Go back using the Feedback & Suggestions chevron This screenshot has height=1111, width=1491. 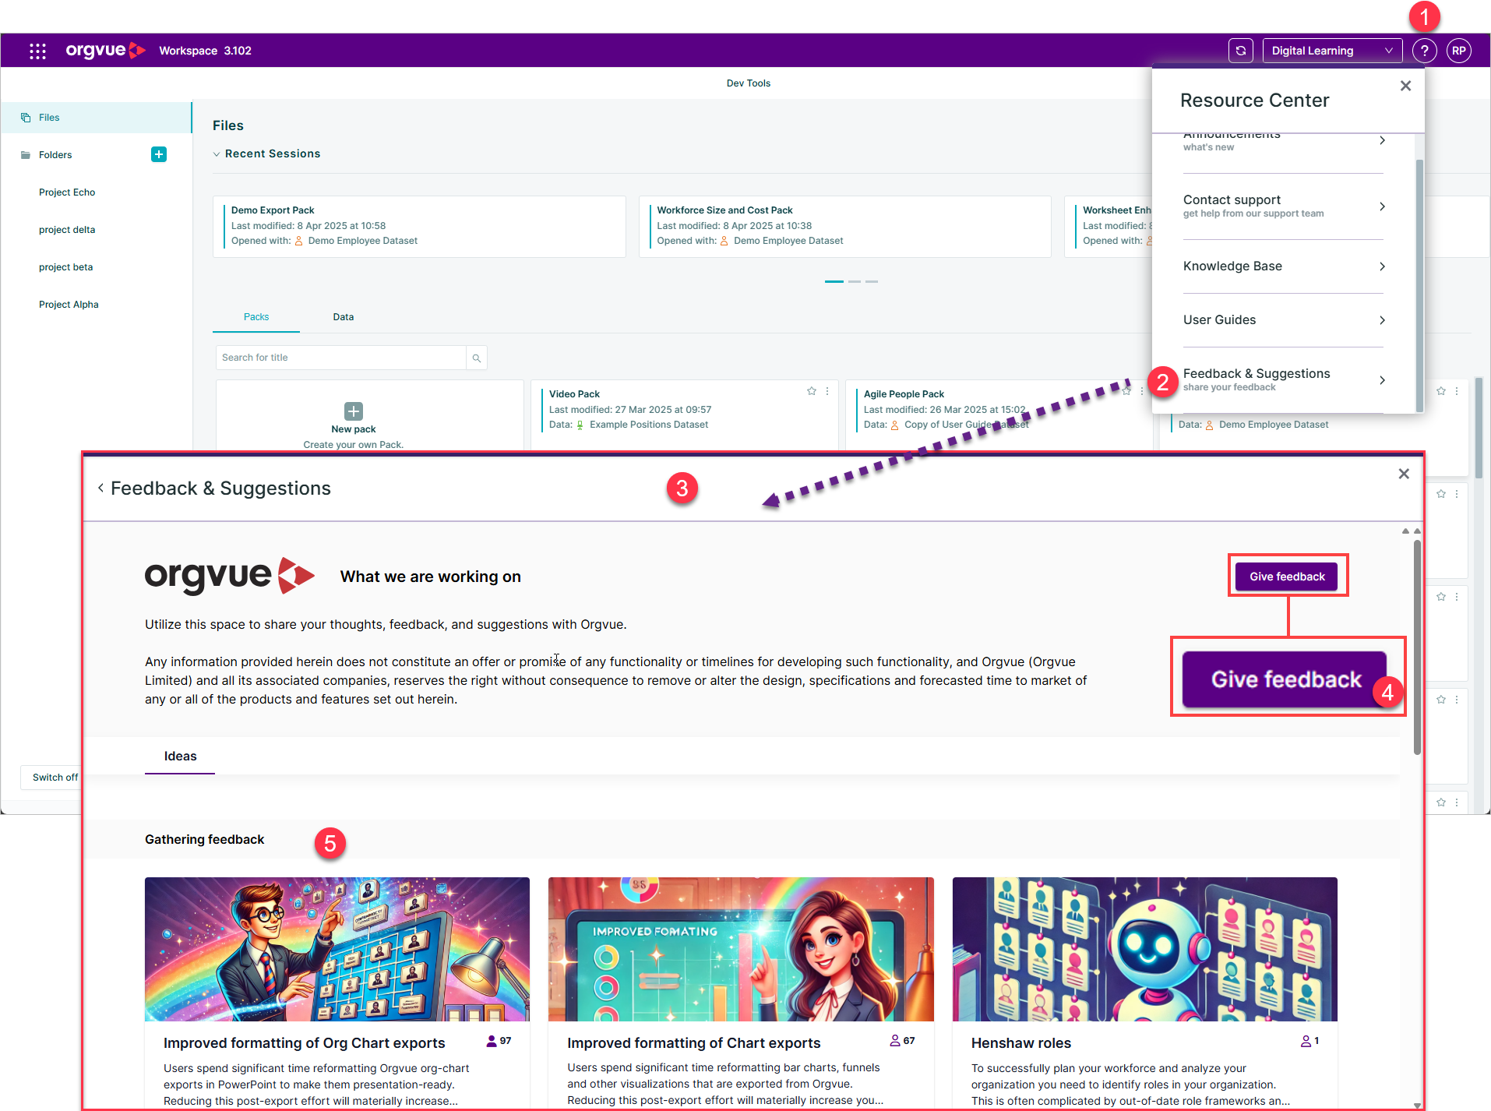100,488
